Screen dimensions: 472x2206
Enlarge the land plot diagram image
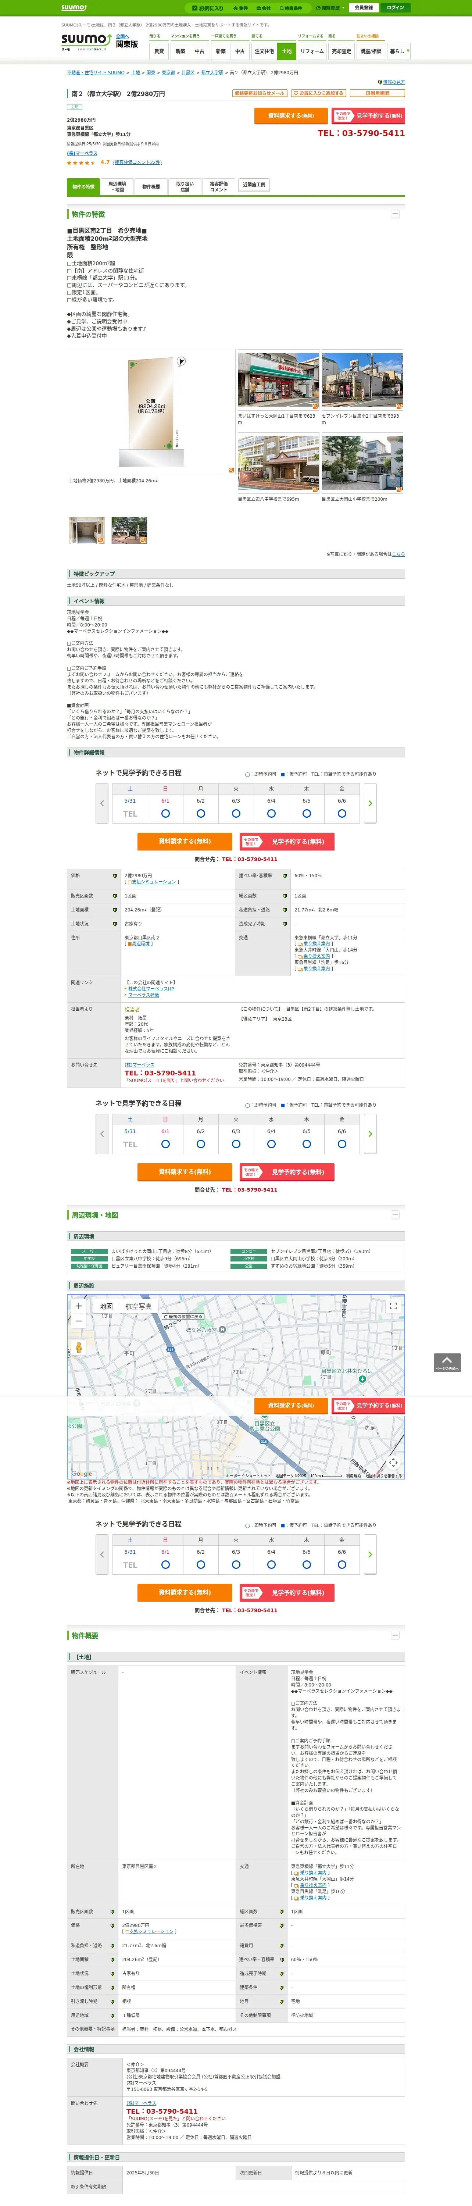pyautogui.click(x=151, y=412)
